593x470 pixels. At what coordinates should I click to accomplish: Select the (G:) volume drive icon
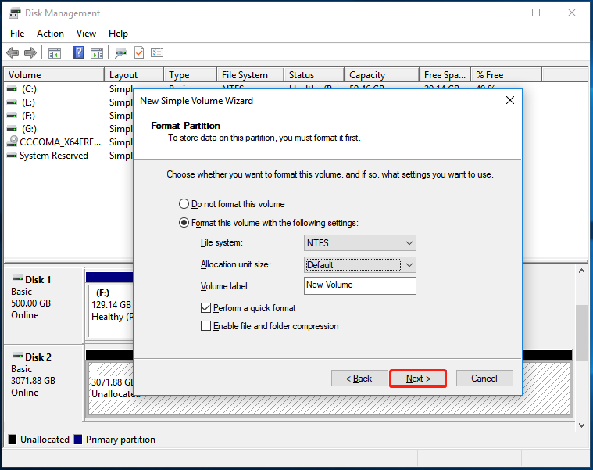point(12,129)
